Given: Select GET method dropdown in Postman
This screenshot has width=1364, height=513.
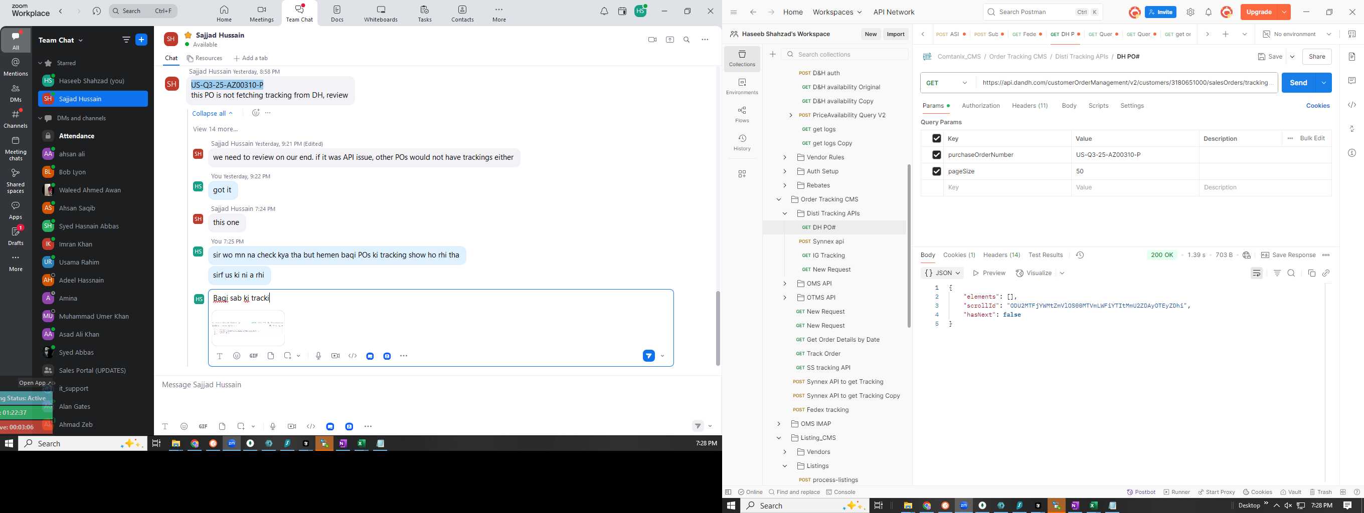Looking at the screenshot, I should click(x=948, y=83).
